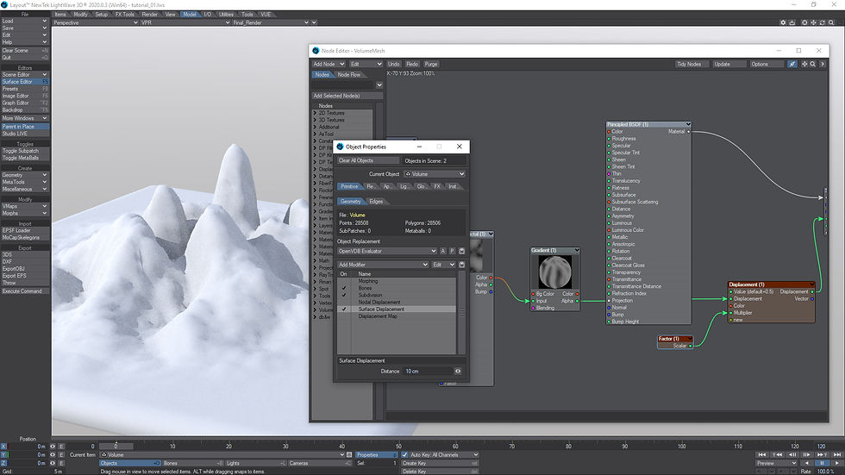
Task: Open the Render menu tab
Action: click(149, 15)
